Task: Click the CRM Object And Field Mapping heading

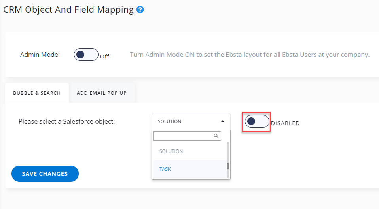Action: click(x=68, y=10)
